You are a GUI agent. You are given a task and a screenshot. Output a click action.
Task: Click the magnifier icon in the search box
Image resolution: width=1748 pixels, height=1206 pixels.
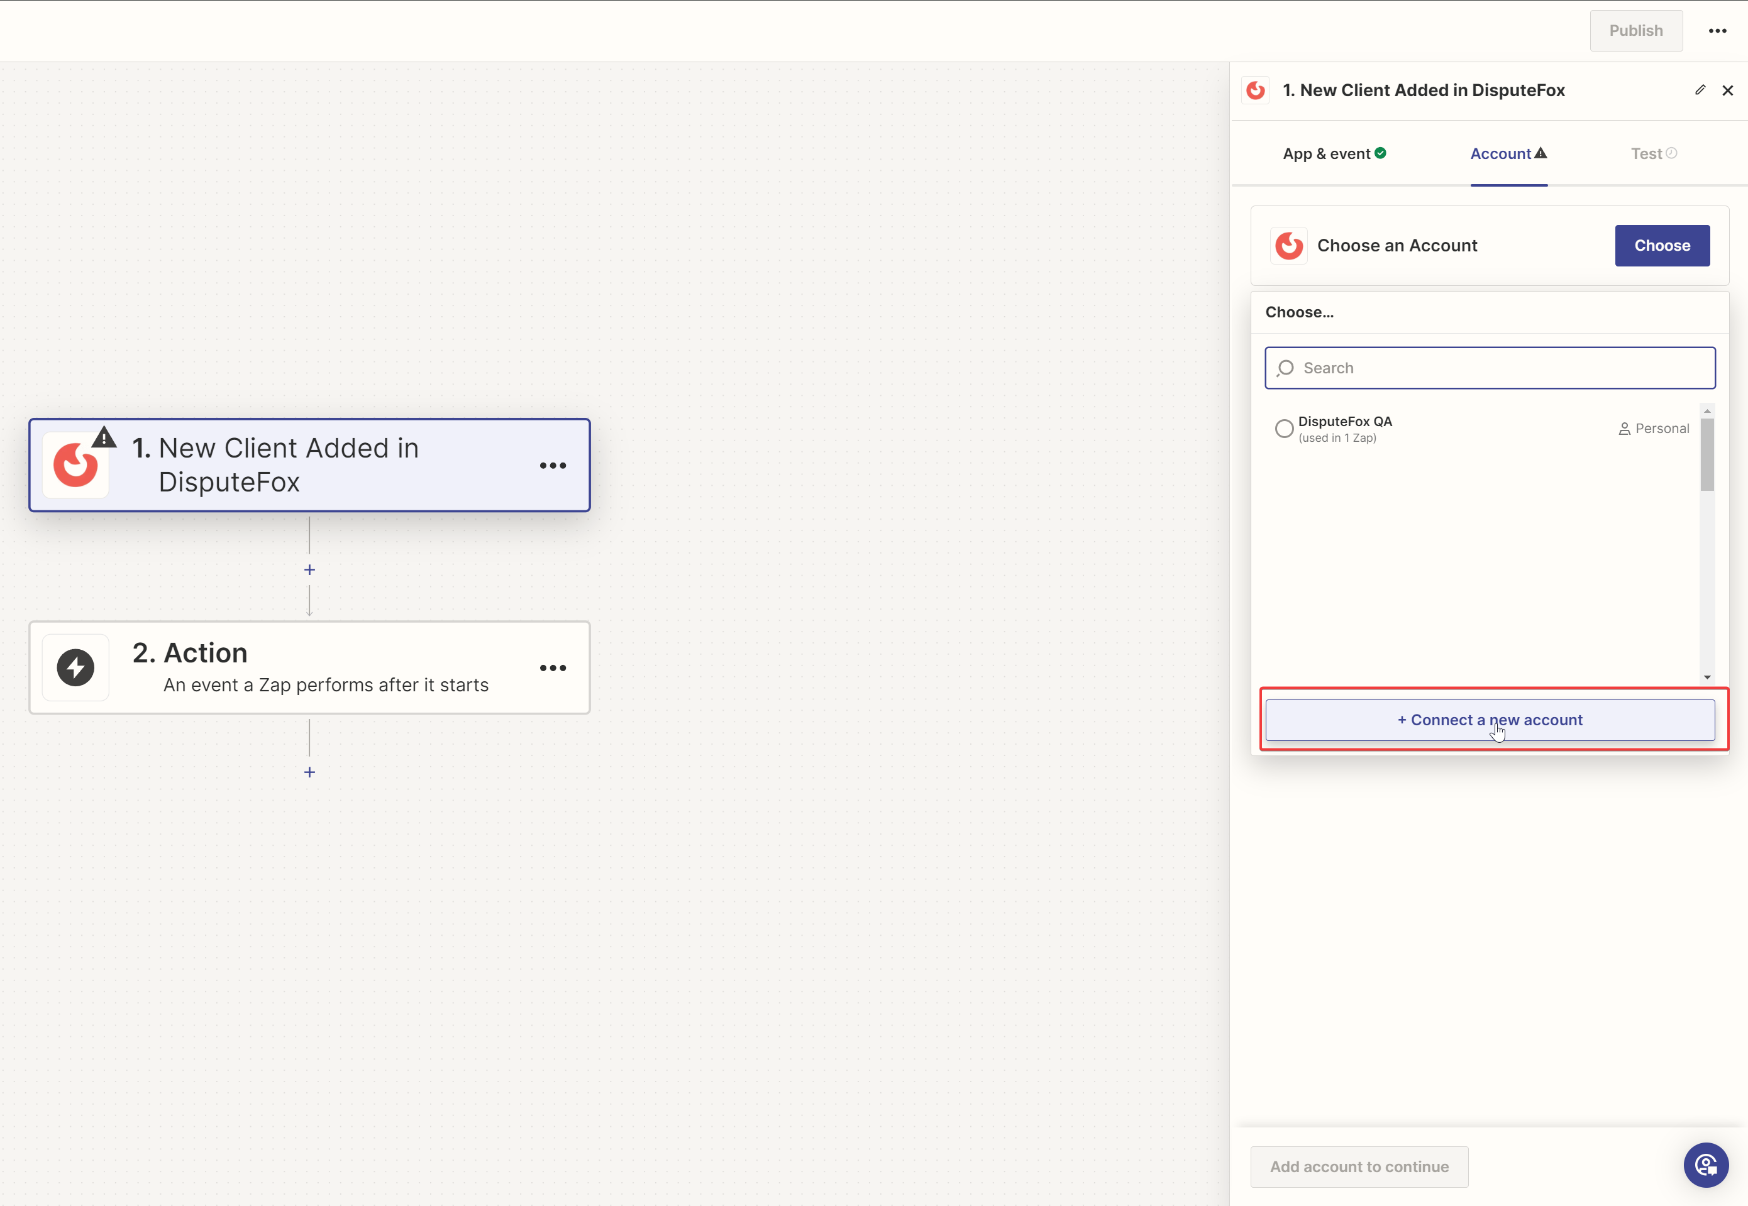pos(1286,368)
